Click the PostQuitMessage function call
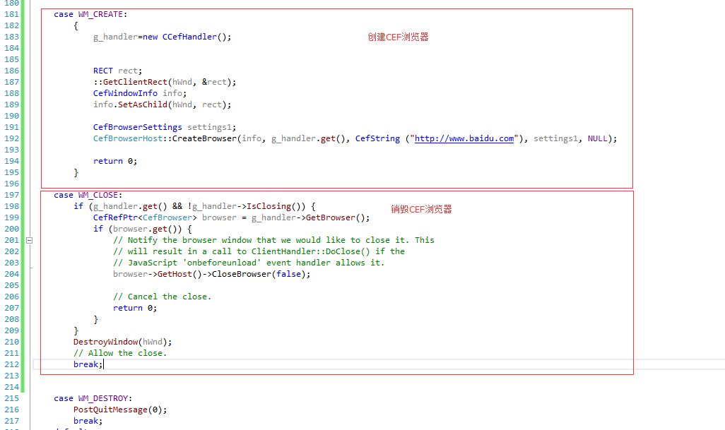 click(x=110, y=410)
